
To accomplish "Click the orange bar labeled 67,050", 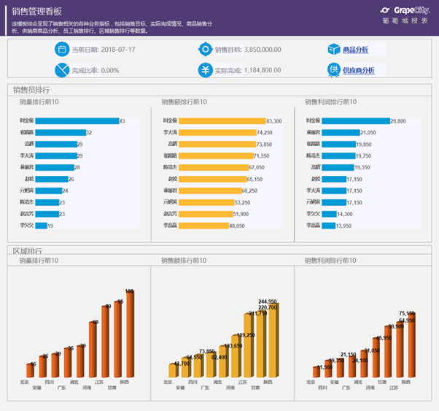I will click(x=214, y=167).
